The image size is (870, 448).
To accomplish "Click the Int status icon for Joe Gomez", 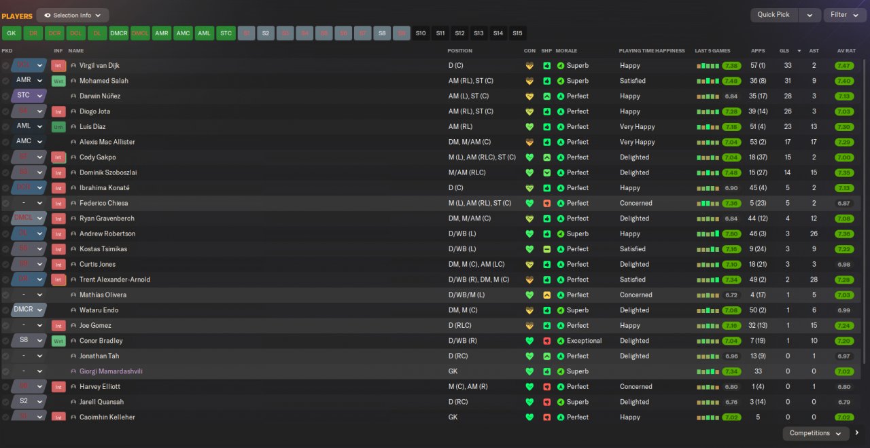I will point(58,325).
